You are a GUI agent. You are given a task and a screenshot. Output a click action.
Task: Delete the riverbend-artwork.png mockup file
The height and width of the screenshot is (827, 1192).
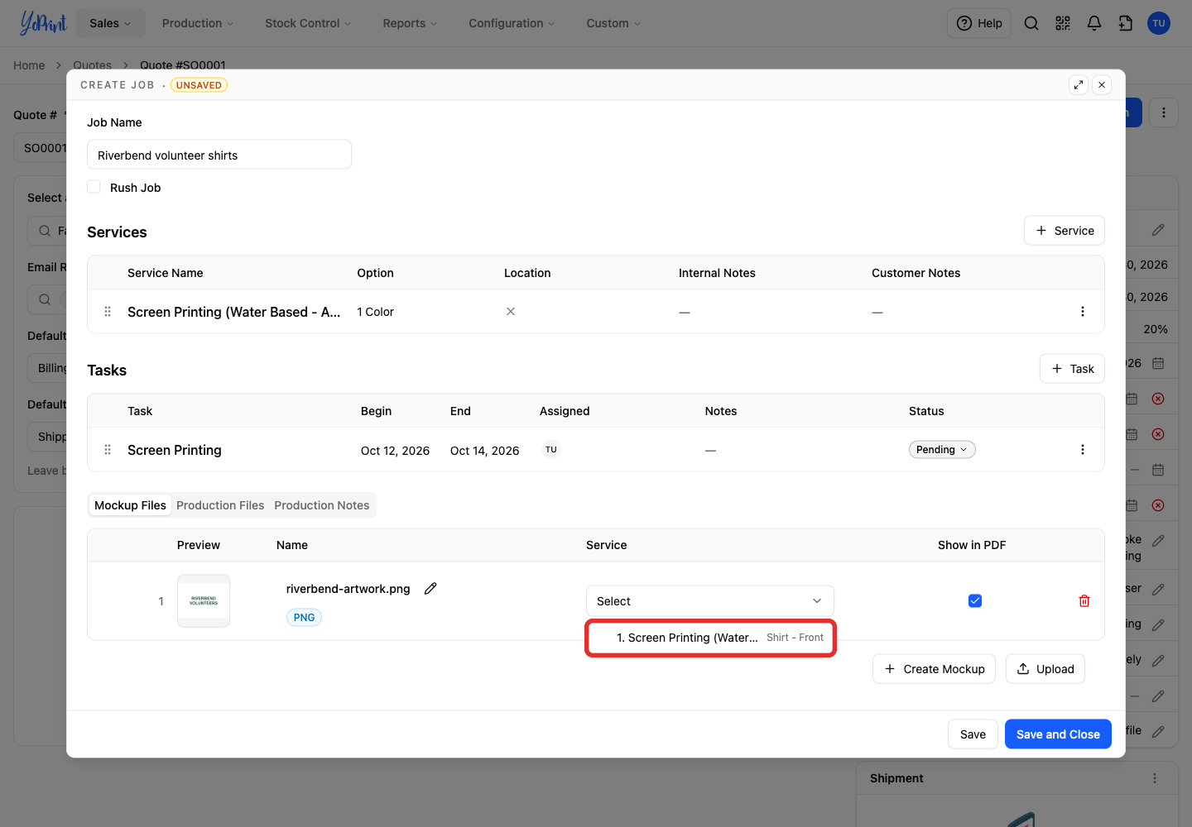pyautogui.click(x=1084, y=601)
